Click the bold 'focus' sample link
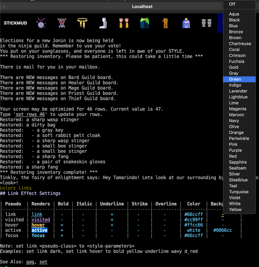This screenshot has width=259, height=267. coord(38,235)
